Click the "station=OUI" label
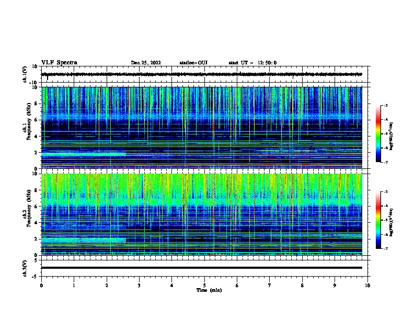Viewport: 414px width, 320px height. click(x=193, y=63)
